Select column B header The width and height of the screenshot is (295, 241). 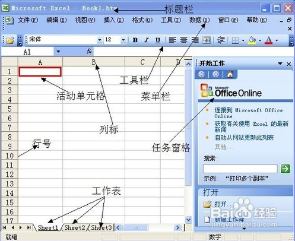pyautogui.click(x=94, y=62)
